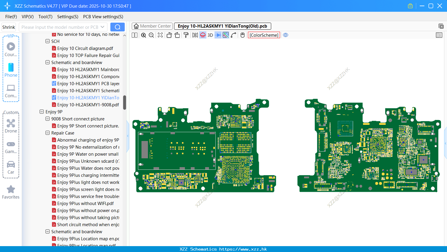Select the Car category
This screenshot has width=447, height=252.
coord(11,168)
